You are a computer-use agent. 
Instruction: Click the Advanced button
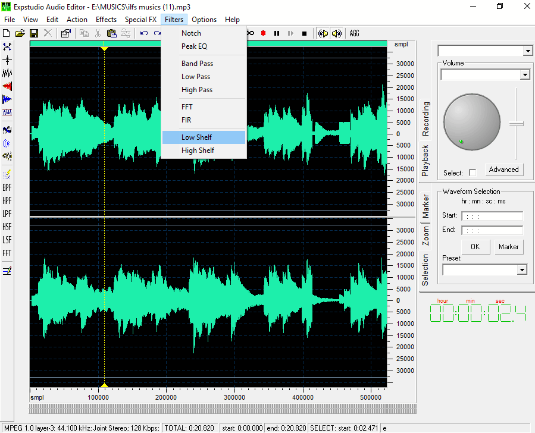pos(503,170)
